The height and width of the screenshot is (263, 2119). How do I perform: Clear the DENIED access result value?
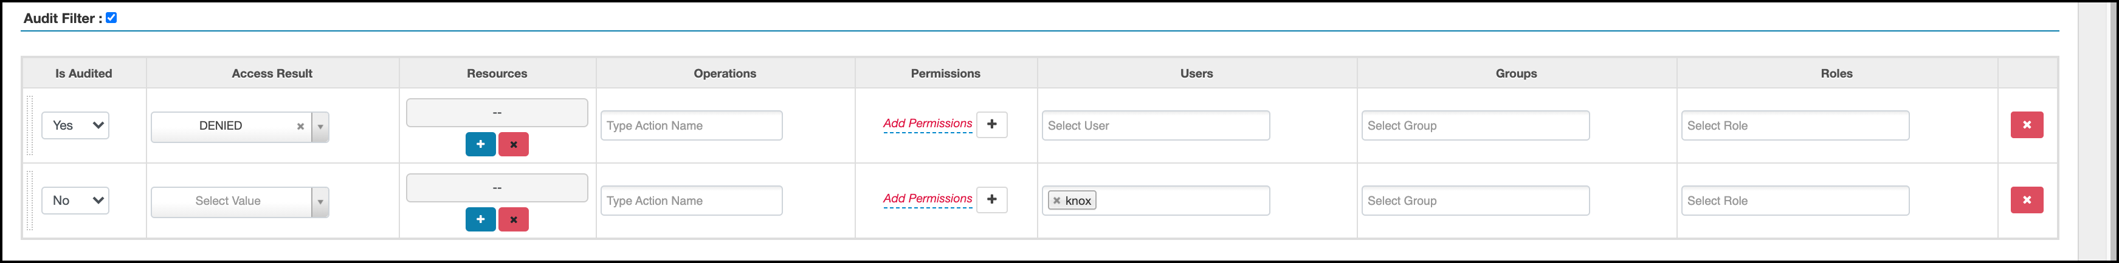300,126
